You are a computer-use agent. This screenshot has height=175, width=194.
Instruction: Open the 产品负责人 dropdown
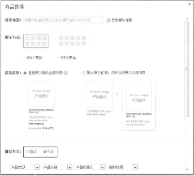[x=102, y=167]
